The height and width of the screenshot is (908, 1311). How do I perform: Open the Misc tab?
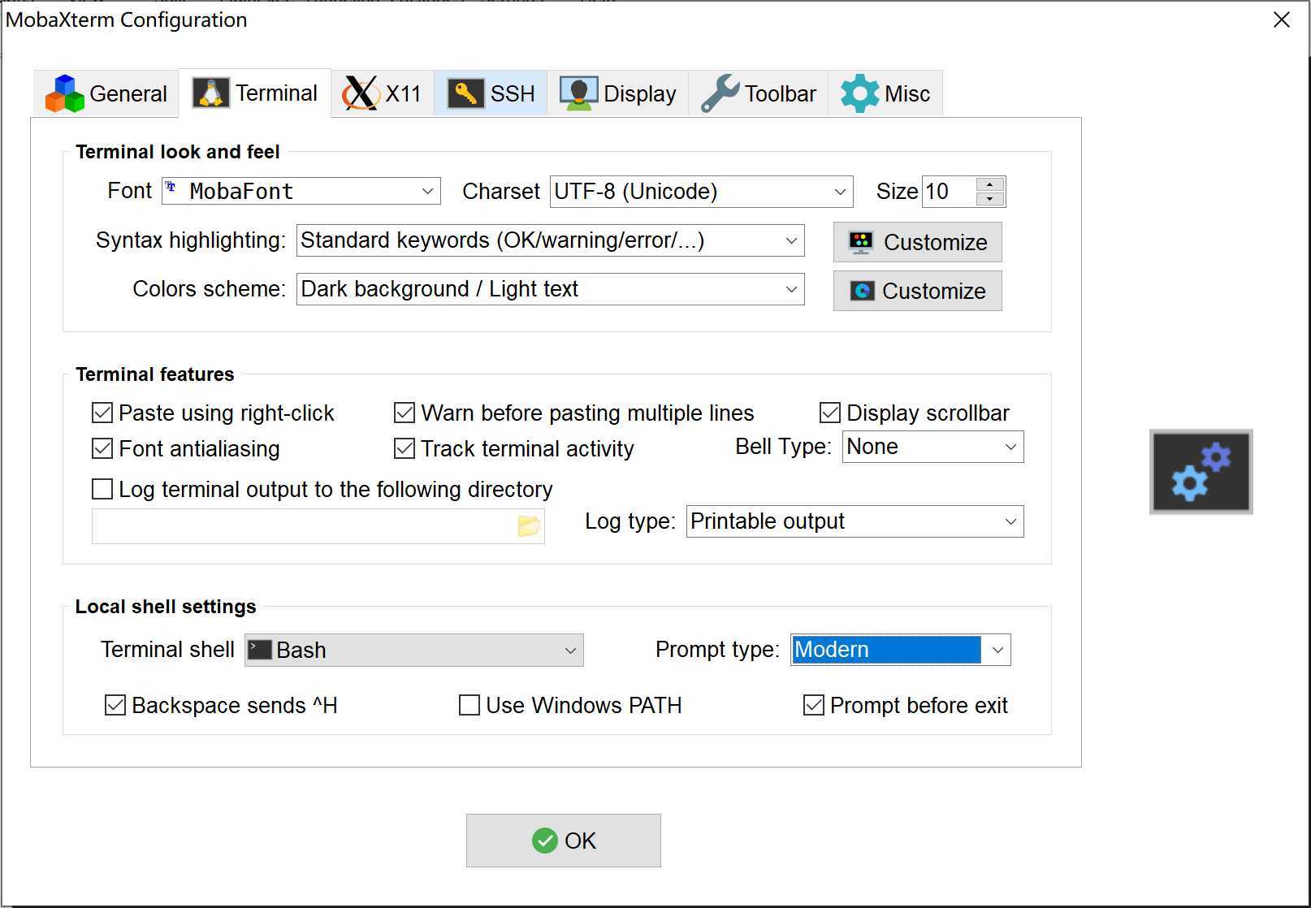[x=885, y=93]
